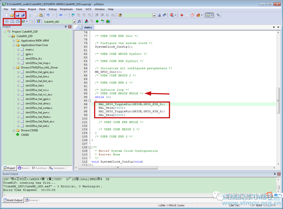The height and width of the screenshot is (209, 283).
Task: Open Options for Target wand icon
Action: tap(79, 21)
